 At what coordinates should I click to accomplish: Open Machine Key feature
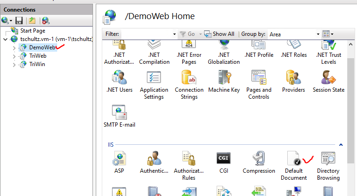(x=224, y=81)
